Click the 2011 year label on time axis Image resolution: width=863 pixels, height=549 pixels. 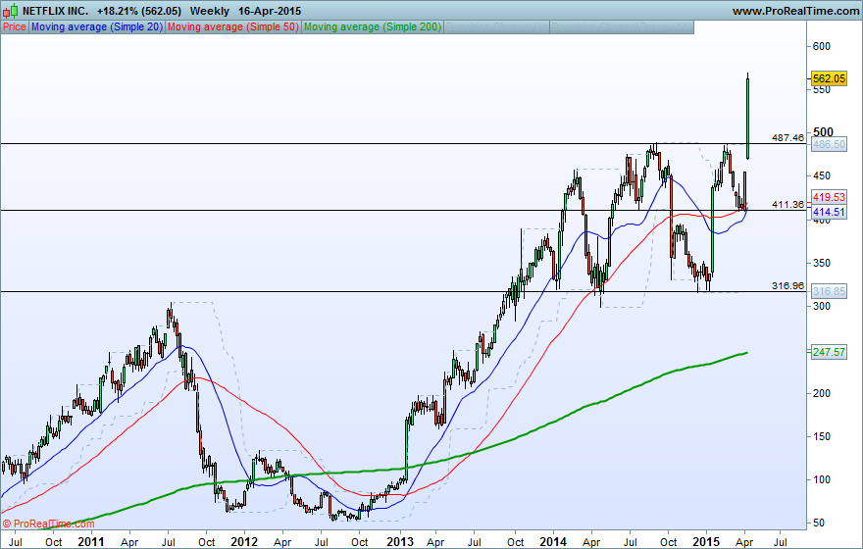[91, 541]
